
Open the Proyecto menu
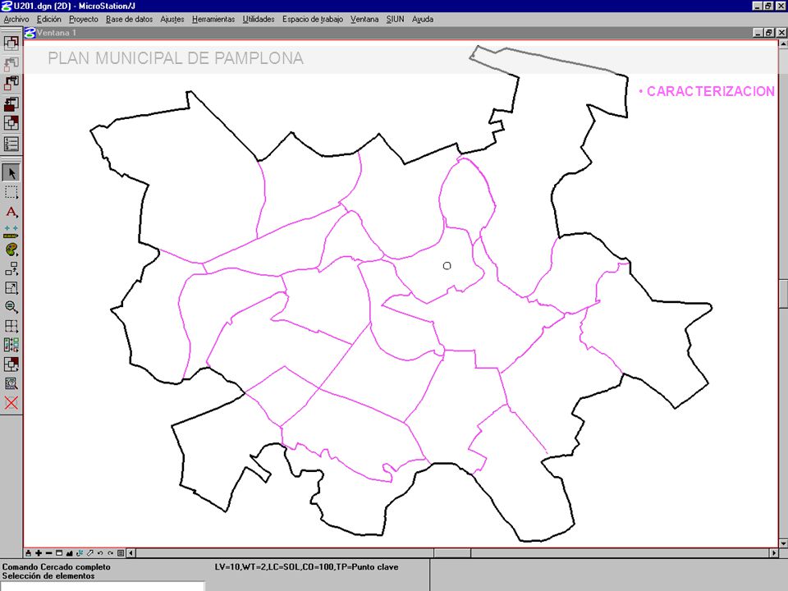tap(84, 19)
